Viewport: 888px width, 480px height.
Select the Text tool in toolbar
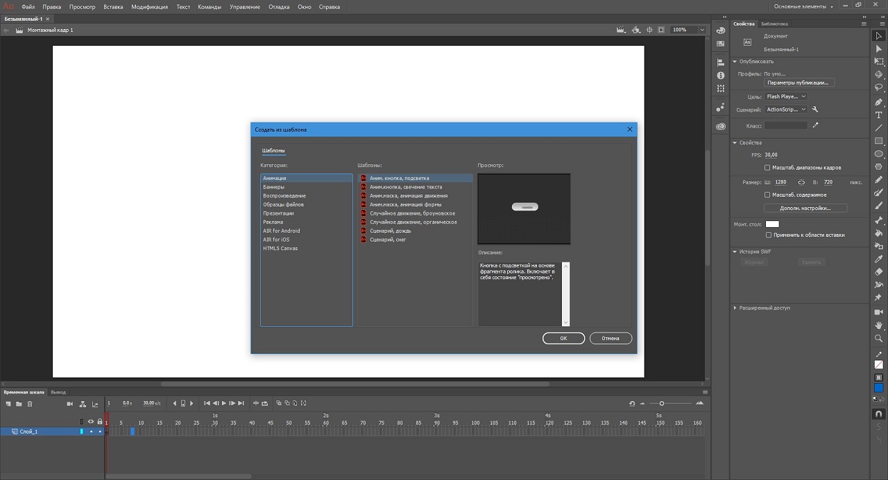pyautogui.click(x=878, y=115)
